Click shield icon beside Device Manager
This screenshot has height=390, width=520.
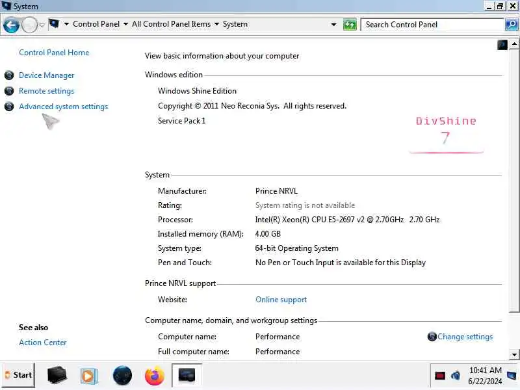9,75
